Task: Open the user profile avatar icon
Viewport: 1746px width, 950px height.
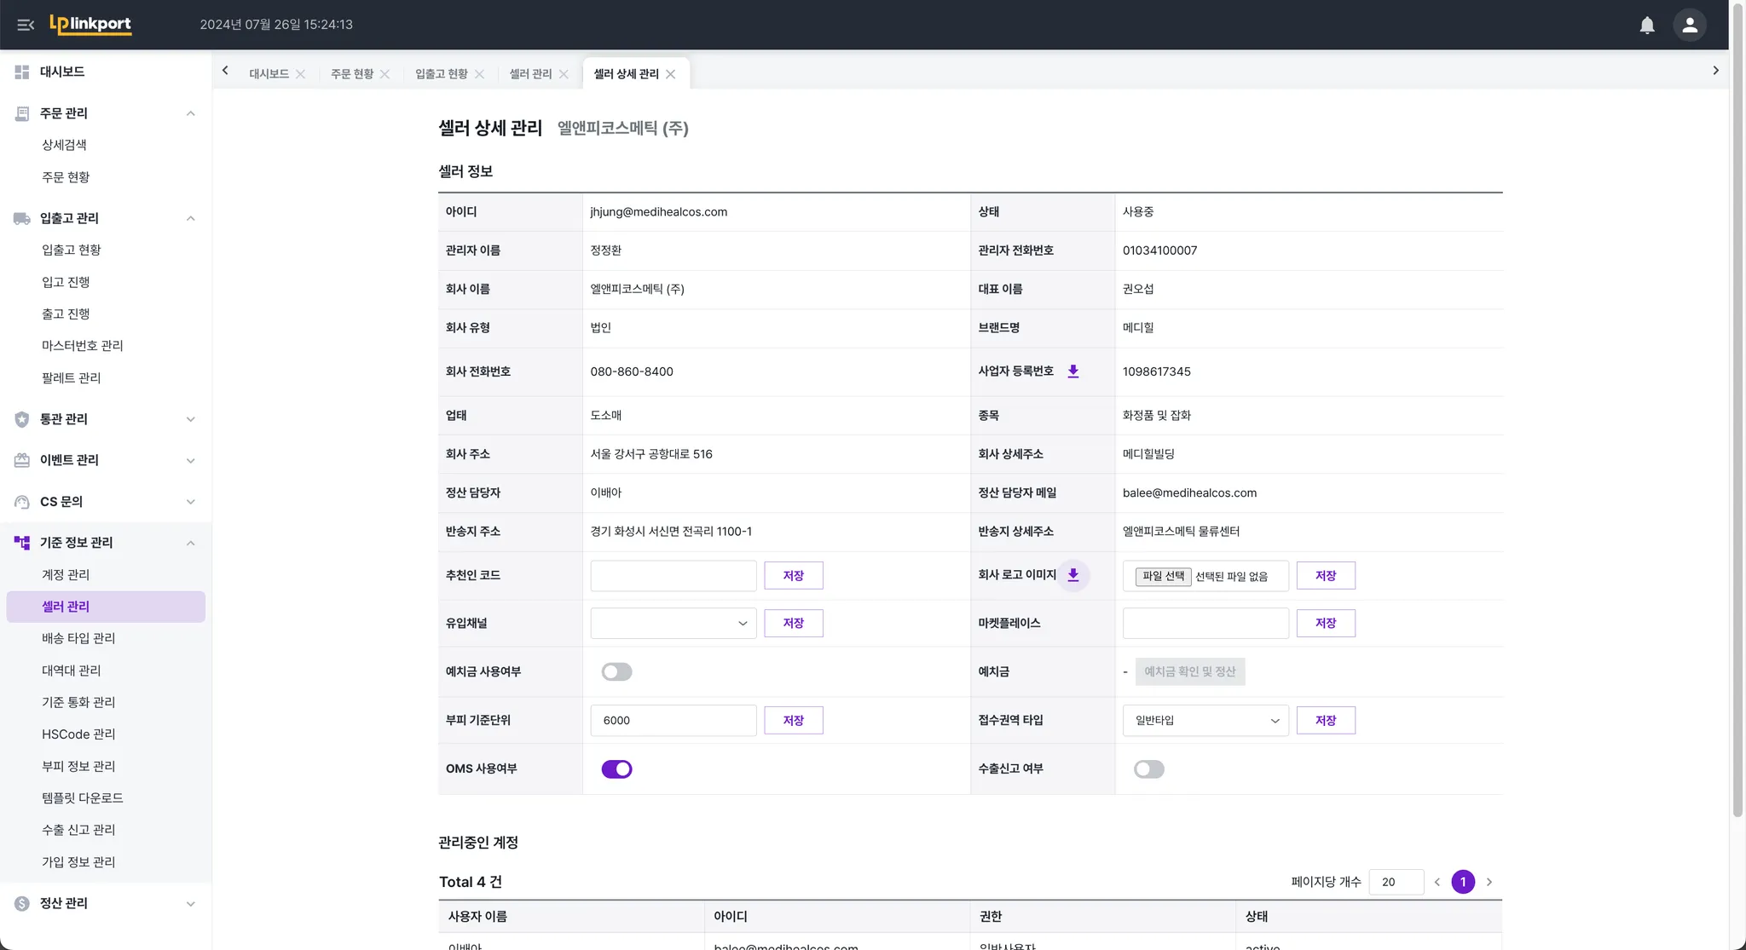Action: point(1689,25)
